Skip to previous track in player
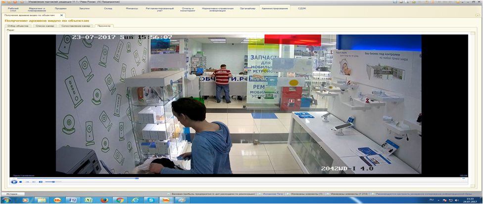 (27, 182)
